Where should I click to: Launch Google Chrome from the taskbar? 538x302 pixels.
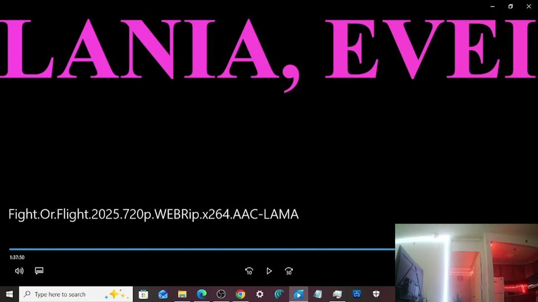[x=240, y=294]
